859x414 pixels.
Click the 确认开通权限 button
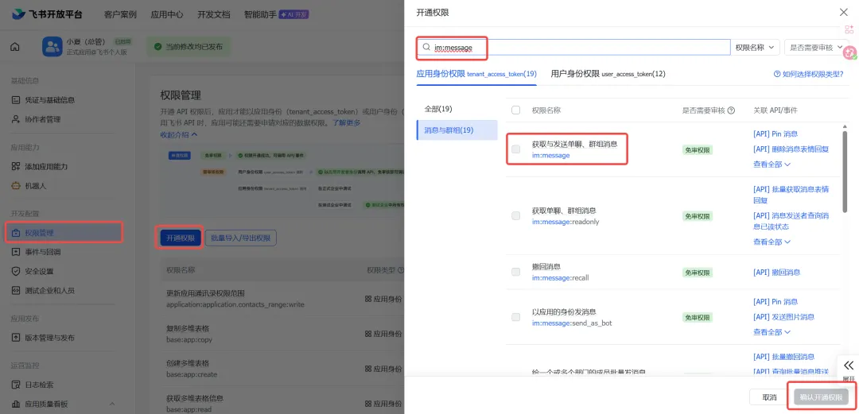click(820, 397)
